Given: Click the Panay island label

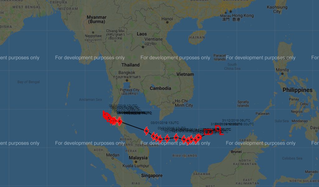Looking at the screenshot, I should [294, 99].
